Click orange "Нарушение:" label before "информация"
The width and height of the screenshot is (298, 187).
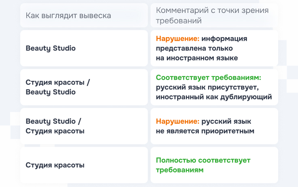pyautogui.click(x=177, y=39)
